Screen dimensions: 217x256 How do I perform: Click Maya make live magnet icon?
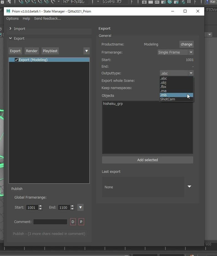(53, 2)
